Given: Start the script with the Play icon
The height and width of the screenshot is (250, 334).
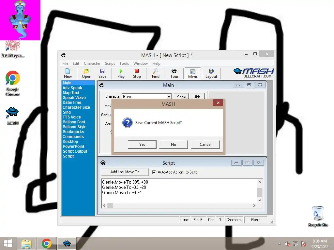Looking at the screenshot, I should pyautogui.click(x=121, y=73).
